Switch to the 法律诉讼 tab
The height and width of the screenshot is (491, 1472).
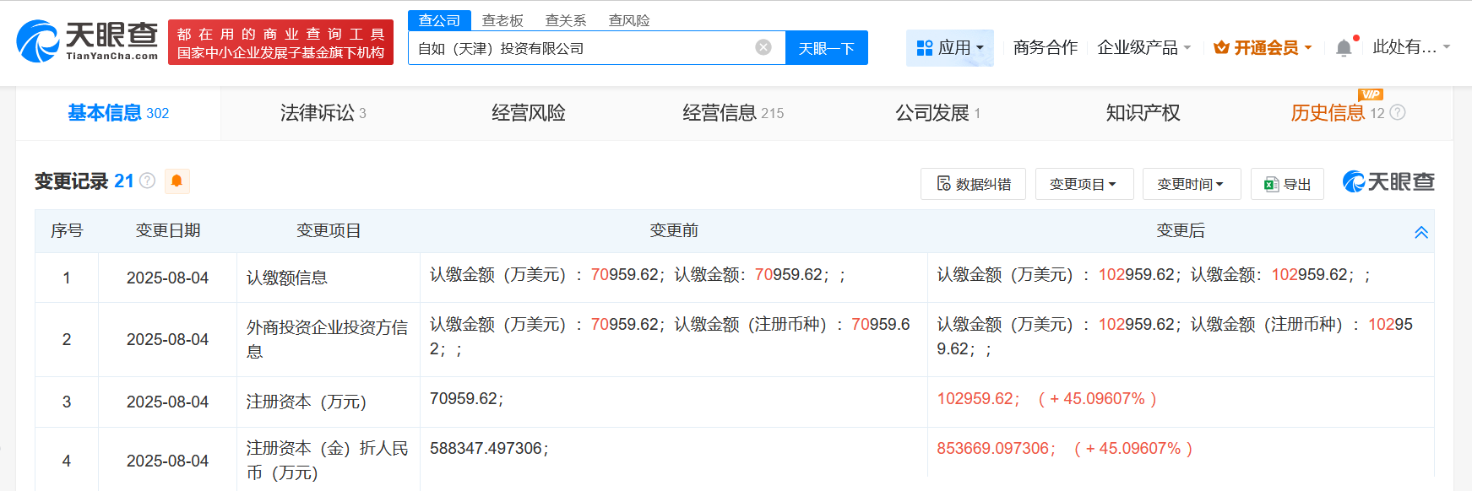click(323, 113)
